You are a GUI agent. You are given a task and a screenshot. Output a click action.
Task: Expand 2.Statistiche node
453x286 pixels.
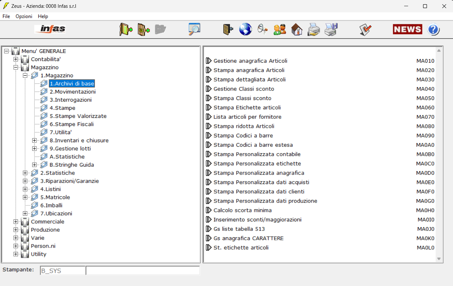point(25,173)
